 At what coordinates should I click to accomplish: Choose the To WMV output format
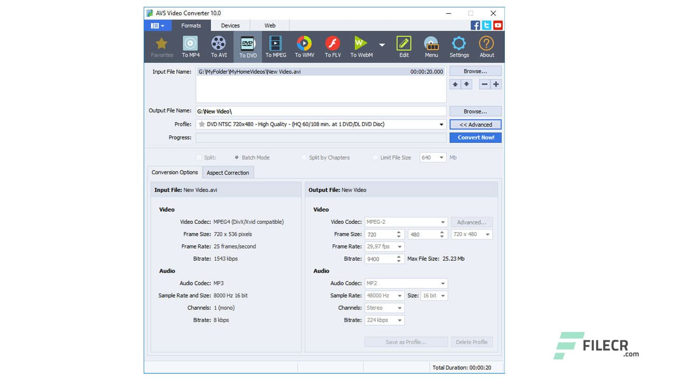tap(304, 46)
